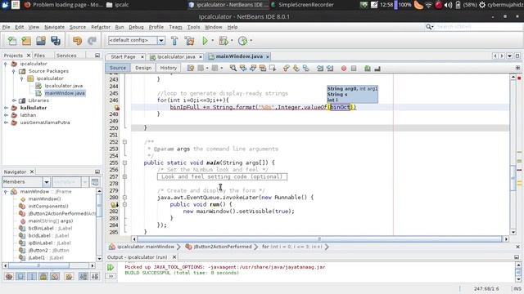The width and height of the screenshot is (524, 294).
Task: Toggle second filter button in Navigator bottom bar
Action: (x=20, y=276)
